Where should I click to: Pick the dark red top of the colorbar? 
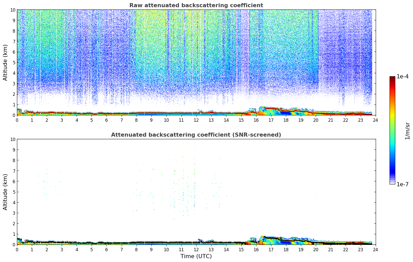[x=392, y=79]
